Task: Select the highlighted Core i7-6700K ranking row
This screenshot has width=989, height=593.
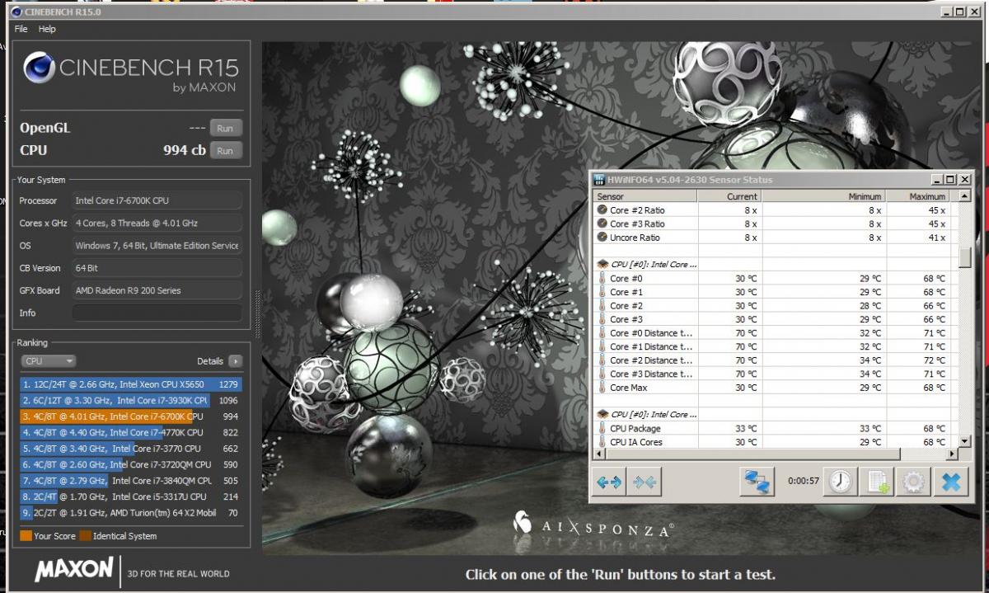Action: tap(131, 417)
